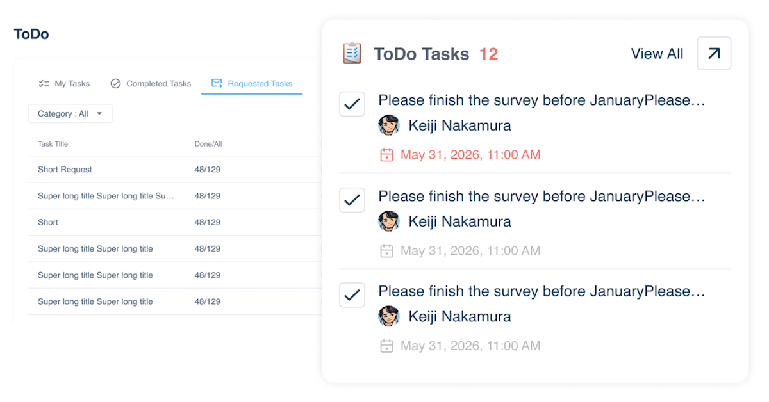Click the Done/All column header
Image resolution: width=769 pixels, height=402 pixels.
point(208,144)
